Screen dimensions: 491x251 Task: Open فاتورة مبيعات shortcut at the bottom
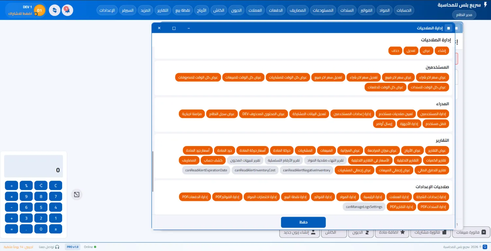coord(471,232)
